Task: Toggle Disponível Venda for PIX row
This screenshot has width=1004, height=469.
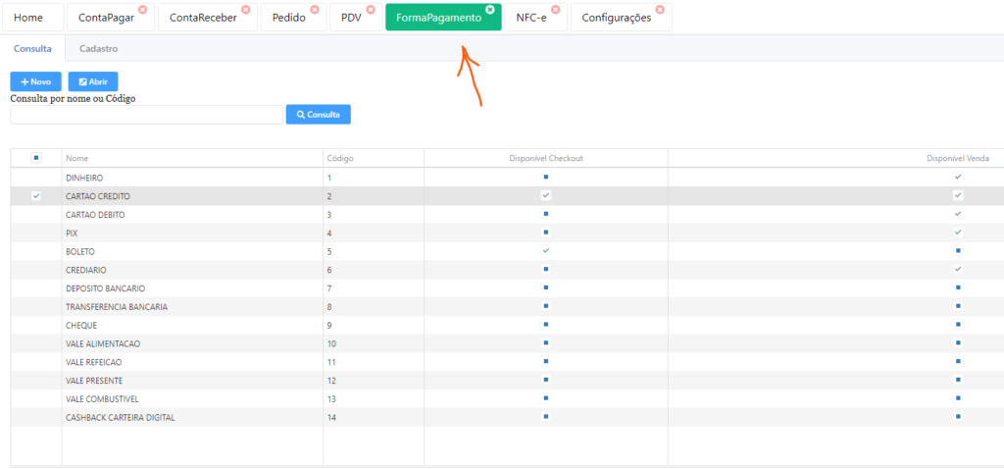Action: click(x=958, y=233)
